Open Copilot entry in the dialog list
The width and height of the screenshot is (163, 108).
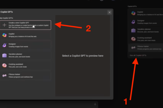25,35
